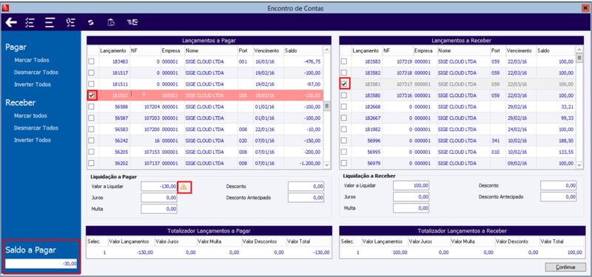Click Inverter Todos under Receber
The image size is (592, 277).
[x=33, y=140]
